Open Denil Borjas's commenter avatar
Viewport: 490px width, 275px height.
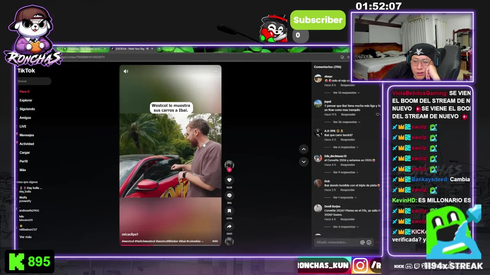click(318, 208)
